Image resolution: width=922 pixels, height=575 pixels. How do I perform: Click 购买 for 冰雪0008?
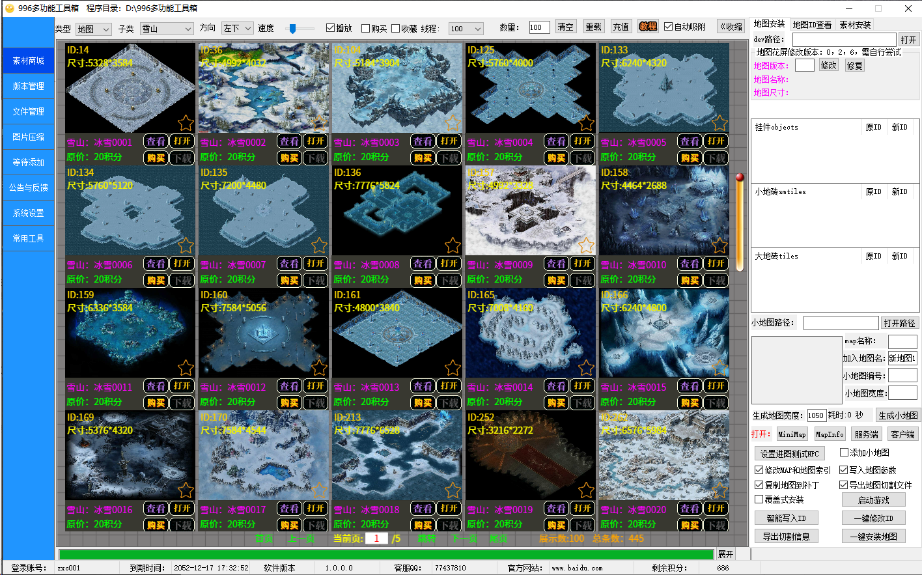point(423,280)
